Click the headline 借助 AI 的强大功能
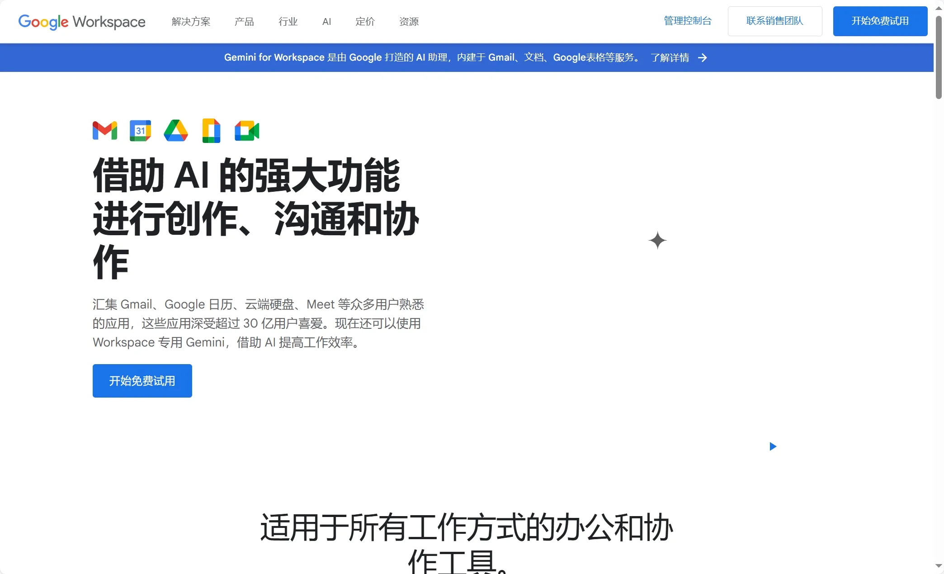Screen dimensions: 944x574 tap(247, 176)
